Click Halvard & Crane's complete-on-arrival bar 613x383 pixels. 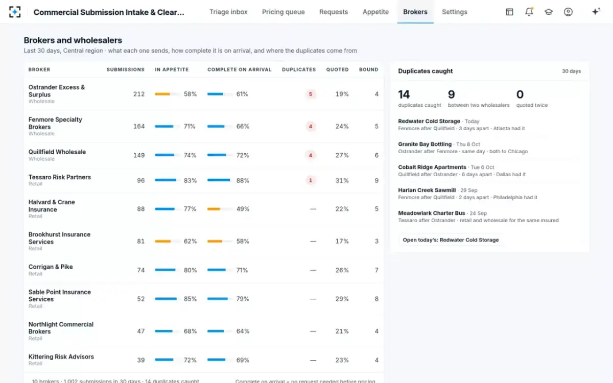pyautogui.click(x=220, y=209)
